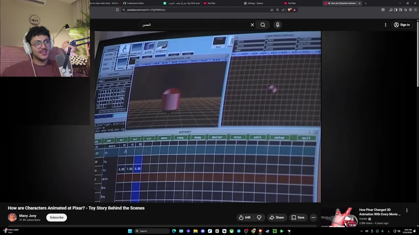Open How Pixar Changed 3D Animation title
Screen dimensions: 419x235
point(380,212)
